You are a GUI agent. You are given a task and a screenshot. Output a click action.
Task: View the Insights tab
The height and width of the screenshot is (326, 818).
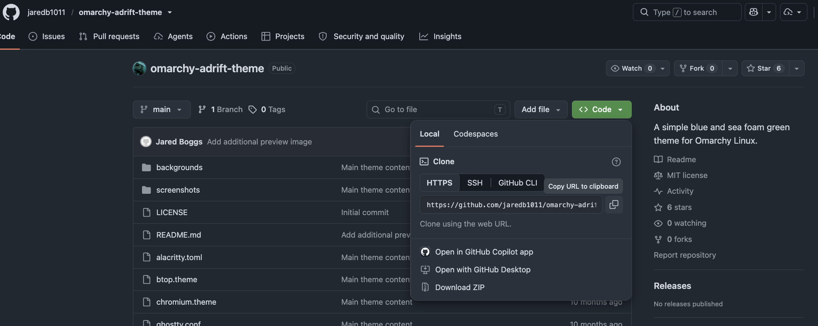(440, 36)
